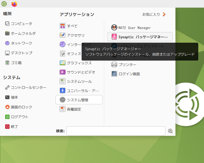Click the プリンター text label
This screenshot has width=204, height=163.
pyautogui.click(x=128, y=65)
